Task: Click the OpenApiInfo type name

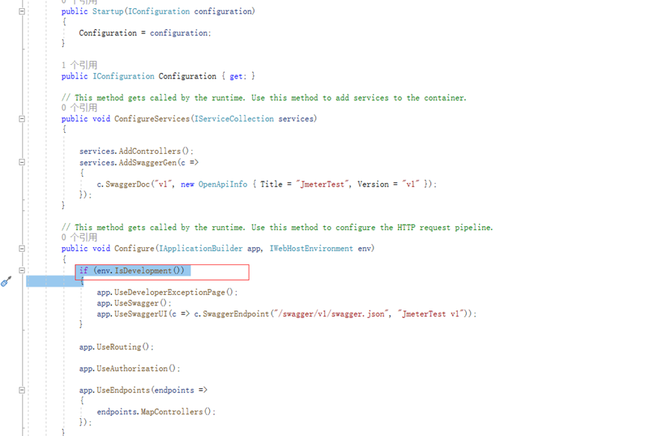Action: [x=223, y=184]
